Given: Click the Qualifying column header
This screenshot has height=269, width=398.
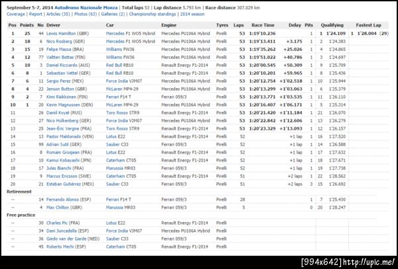Looking at the screenshot, I should click(x=332, y=25).
